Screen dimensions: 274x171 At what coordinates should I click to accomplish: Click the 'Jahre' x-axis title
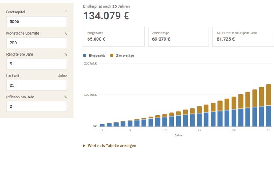pyautogui.click(x=179, y=135)
